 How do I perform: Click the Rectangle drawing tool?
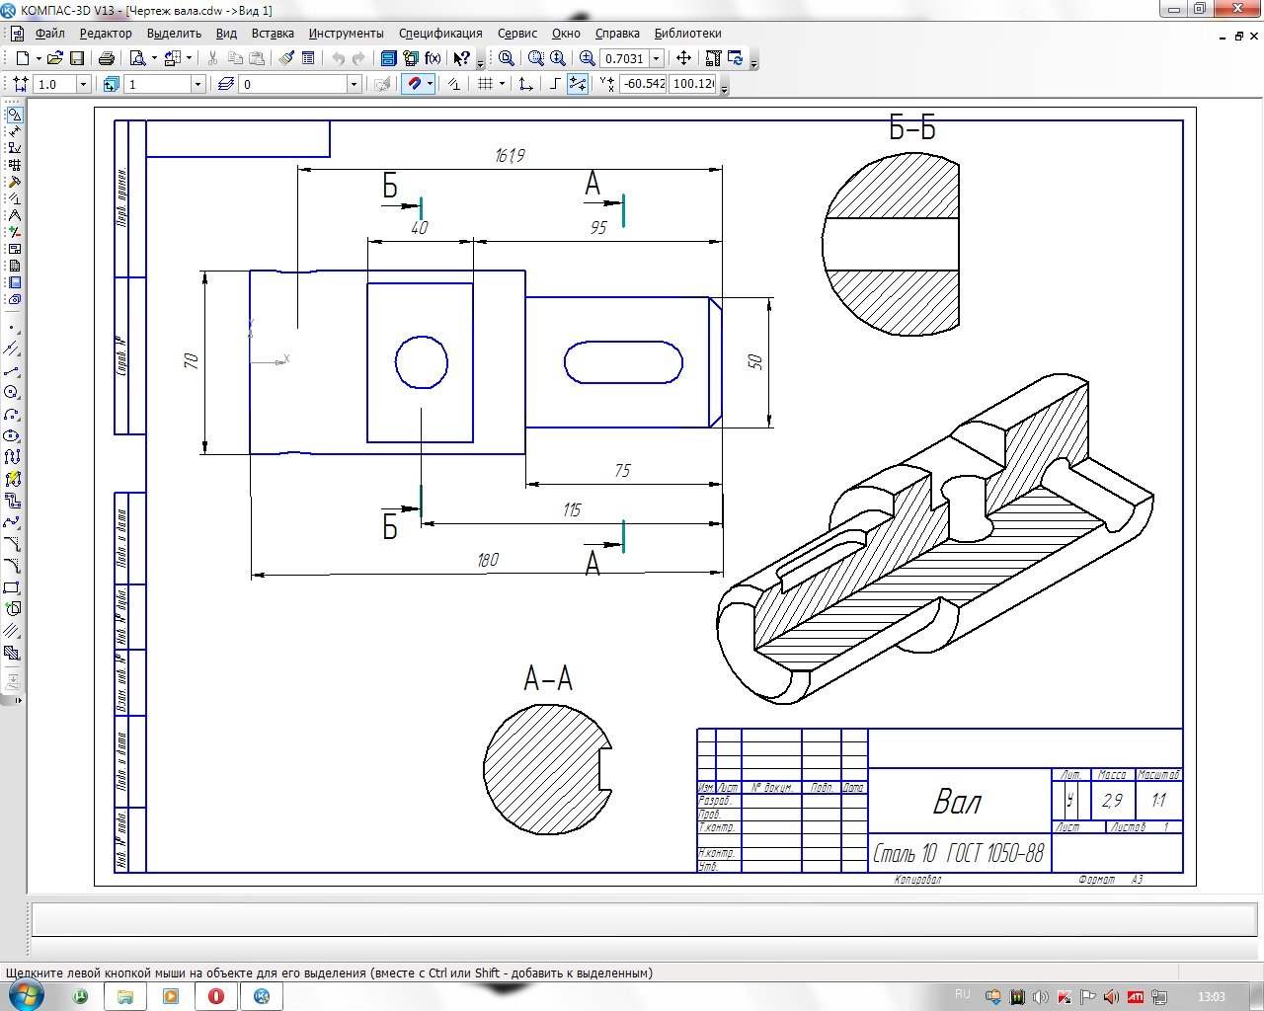click(12, 588)
